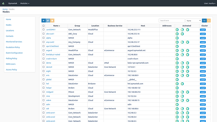
Task: Check the box for abc-cust1 row
Action: click(44, 34)
